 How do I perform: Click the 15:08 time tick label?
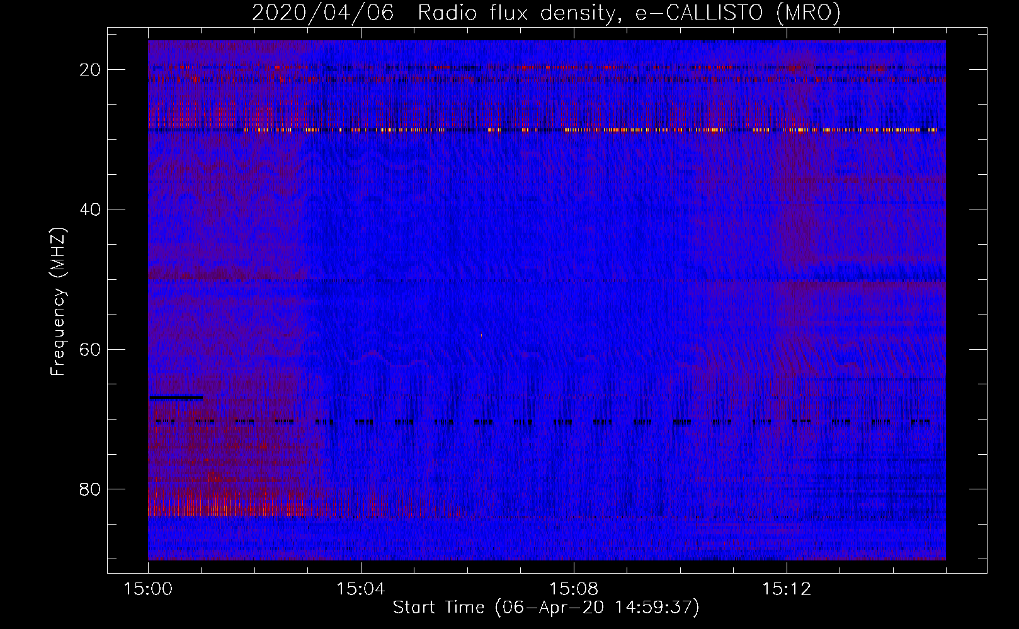coord(573,589)
